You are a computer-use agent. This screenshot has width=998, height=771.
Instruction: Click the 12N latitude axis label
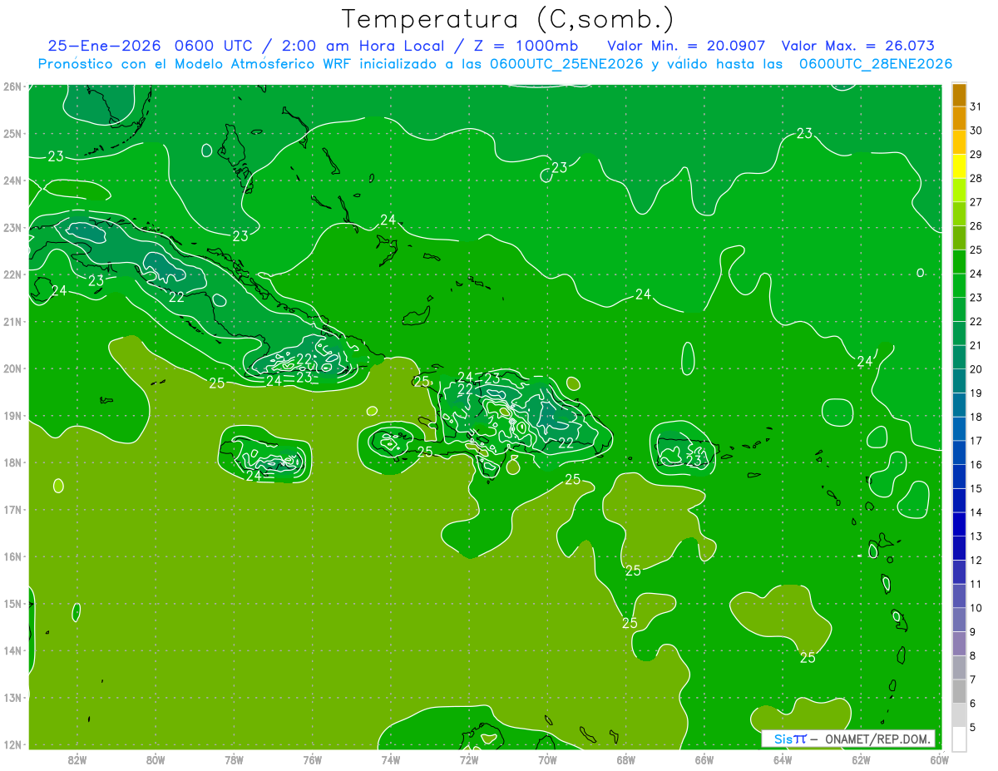tap(12, 744)
